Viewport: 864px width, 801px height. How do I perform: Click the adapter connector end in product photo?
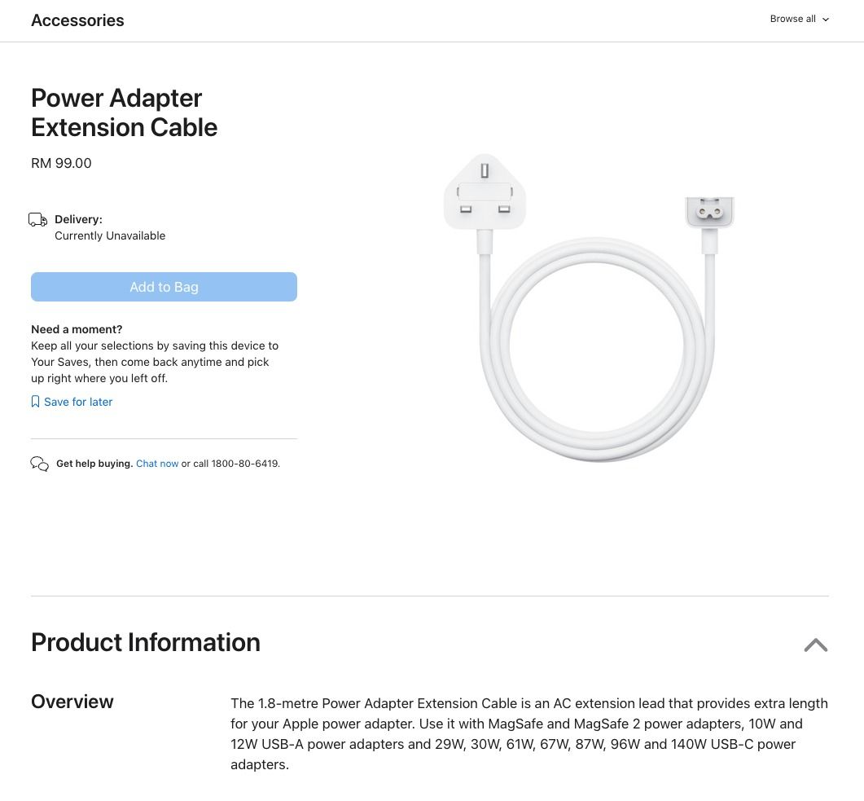click(709, 213)
